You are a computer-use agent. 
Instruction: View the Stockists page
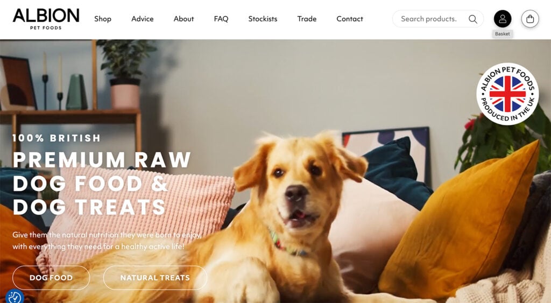click(x=263, y=19)
